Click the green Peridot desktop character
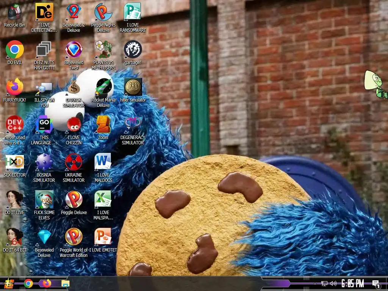Viewport: 388px width, 291px height. [x=375, y=84]
